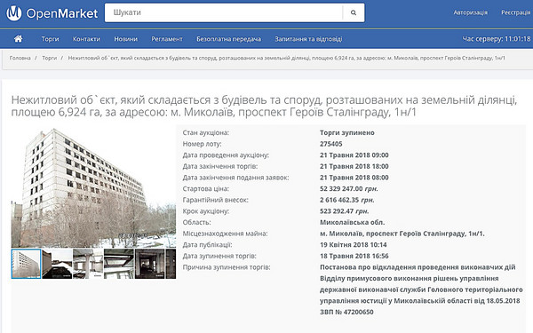This screenshot has width=533, height=333.
Task: Select the second thumbnail with snowy roof
Action: coord(57,264)
